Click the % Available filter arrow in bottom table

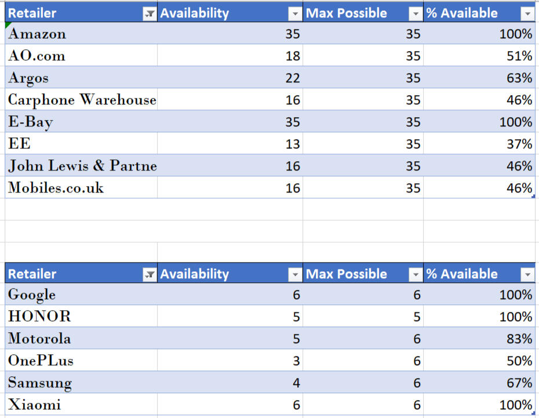tap(527, 274)
